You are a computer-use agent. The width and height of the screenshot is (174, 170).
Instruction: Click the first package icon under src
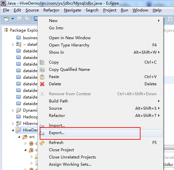(x=31, y=144)
